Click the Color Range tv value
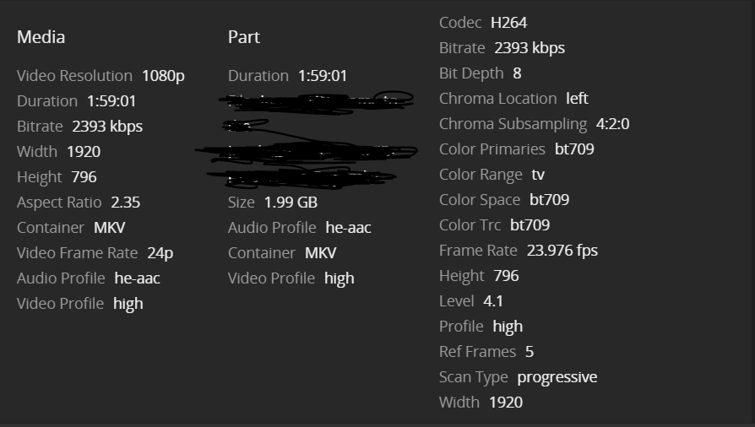The image size is (755, 427). pyautogui.click(x=538, y=175)
